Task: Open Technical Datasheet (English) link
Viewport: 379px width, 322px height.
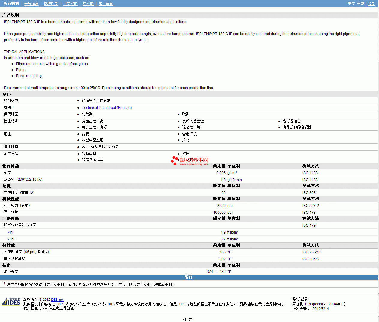Action: [107, 108]
